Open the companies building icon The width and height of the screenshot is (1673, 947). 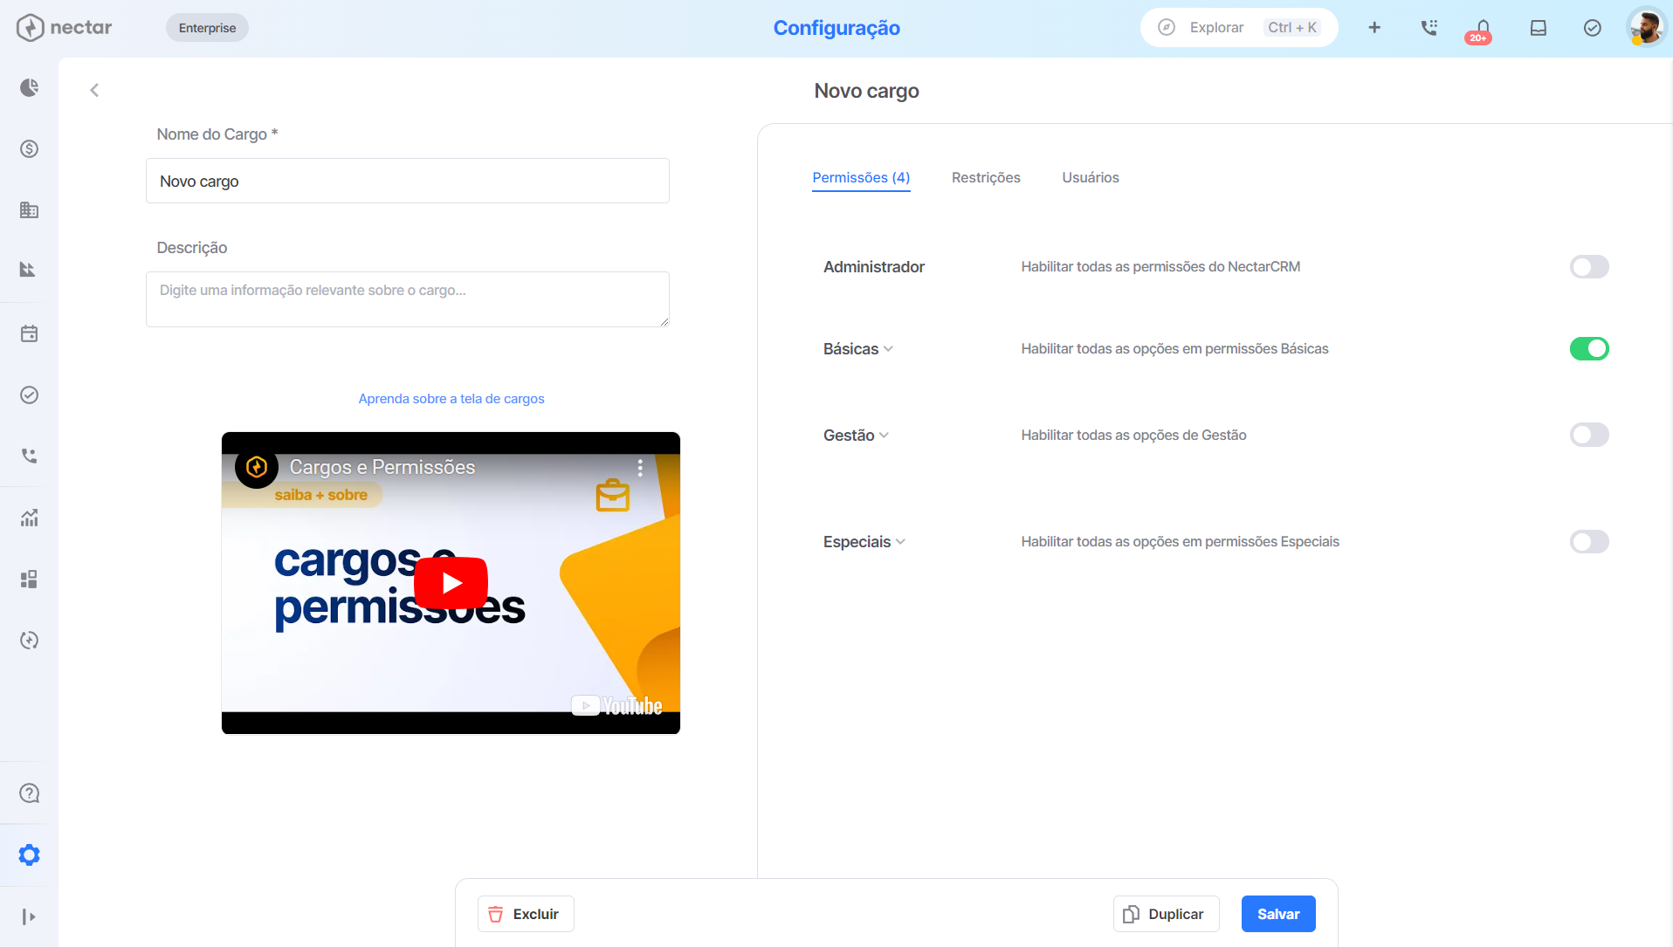[x=29, y=209]
